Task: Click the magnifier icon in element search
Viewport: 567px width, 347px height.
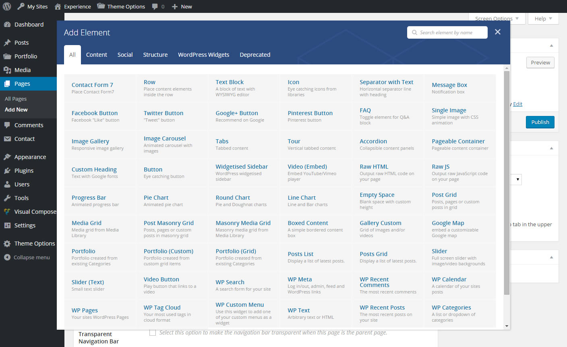Action: pyautogui.click(x=414, y=33)
